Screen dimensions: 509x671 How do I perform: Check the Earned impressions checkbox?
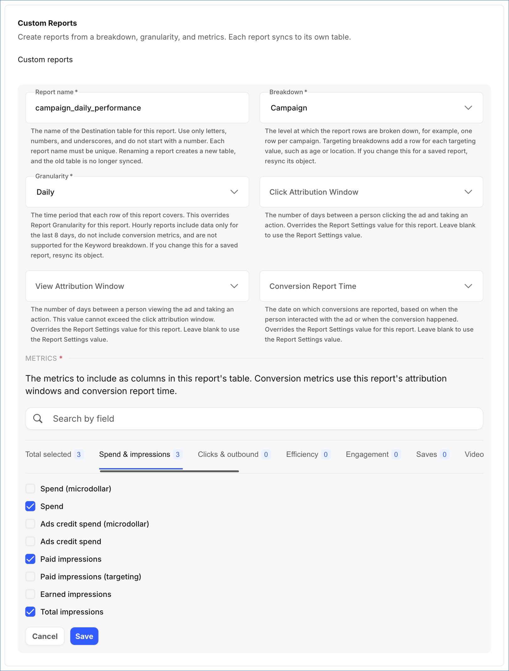[30, 594]
